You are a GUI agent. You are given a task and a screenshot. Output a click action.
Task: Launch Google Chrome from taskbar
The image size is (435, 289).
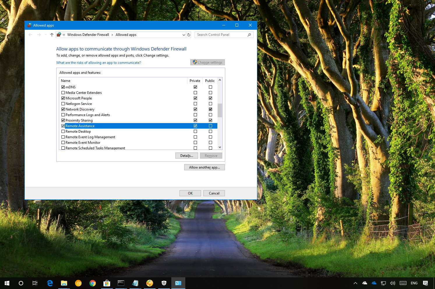point(92,283)
